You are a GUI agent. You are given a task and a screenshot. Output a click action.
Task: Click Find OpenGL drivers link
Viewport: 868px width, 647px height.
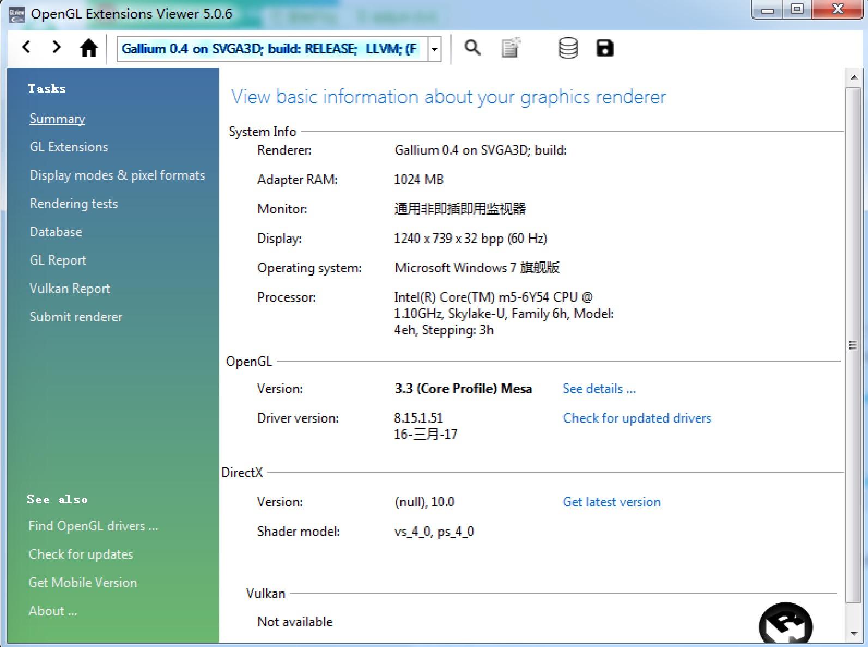93,526
